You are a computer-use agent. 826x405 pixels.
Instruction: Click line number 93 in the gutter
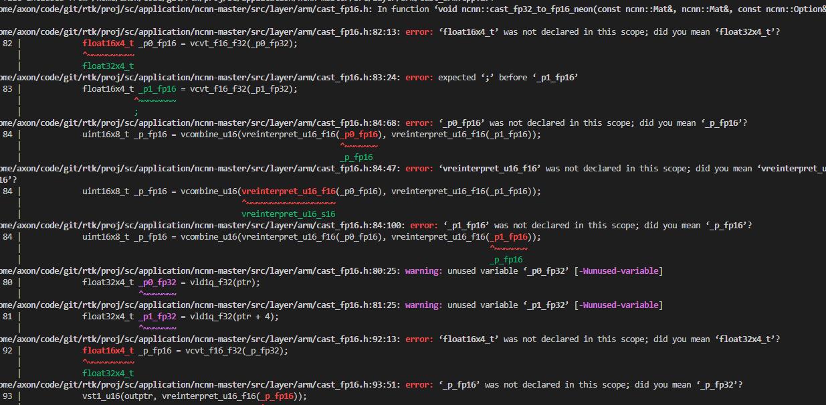[x=7, y=396]
